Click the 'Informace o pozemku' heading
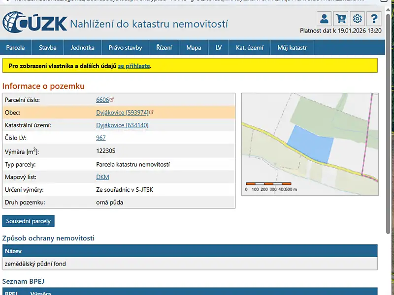The height and width of the screenshot is (295, 394). pyautogui.click(x=43, y=86)
